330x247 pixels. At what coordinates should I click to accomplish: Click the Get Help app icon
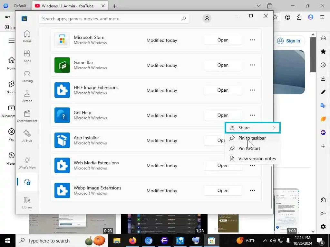(x=62, y=115)
